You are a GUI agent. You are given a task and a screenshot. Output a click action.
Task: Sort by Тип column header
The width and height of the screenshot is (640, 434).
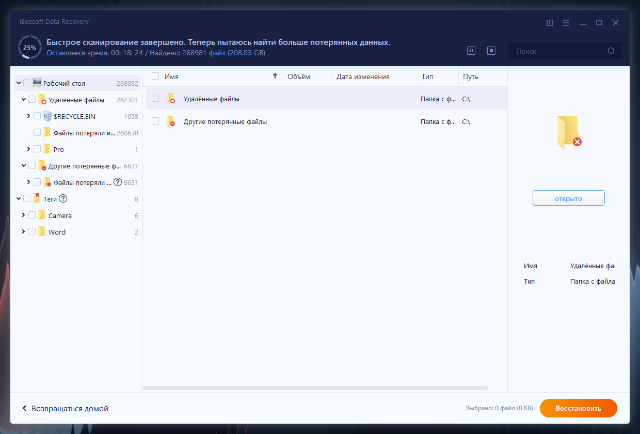tap(427, 76)
